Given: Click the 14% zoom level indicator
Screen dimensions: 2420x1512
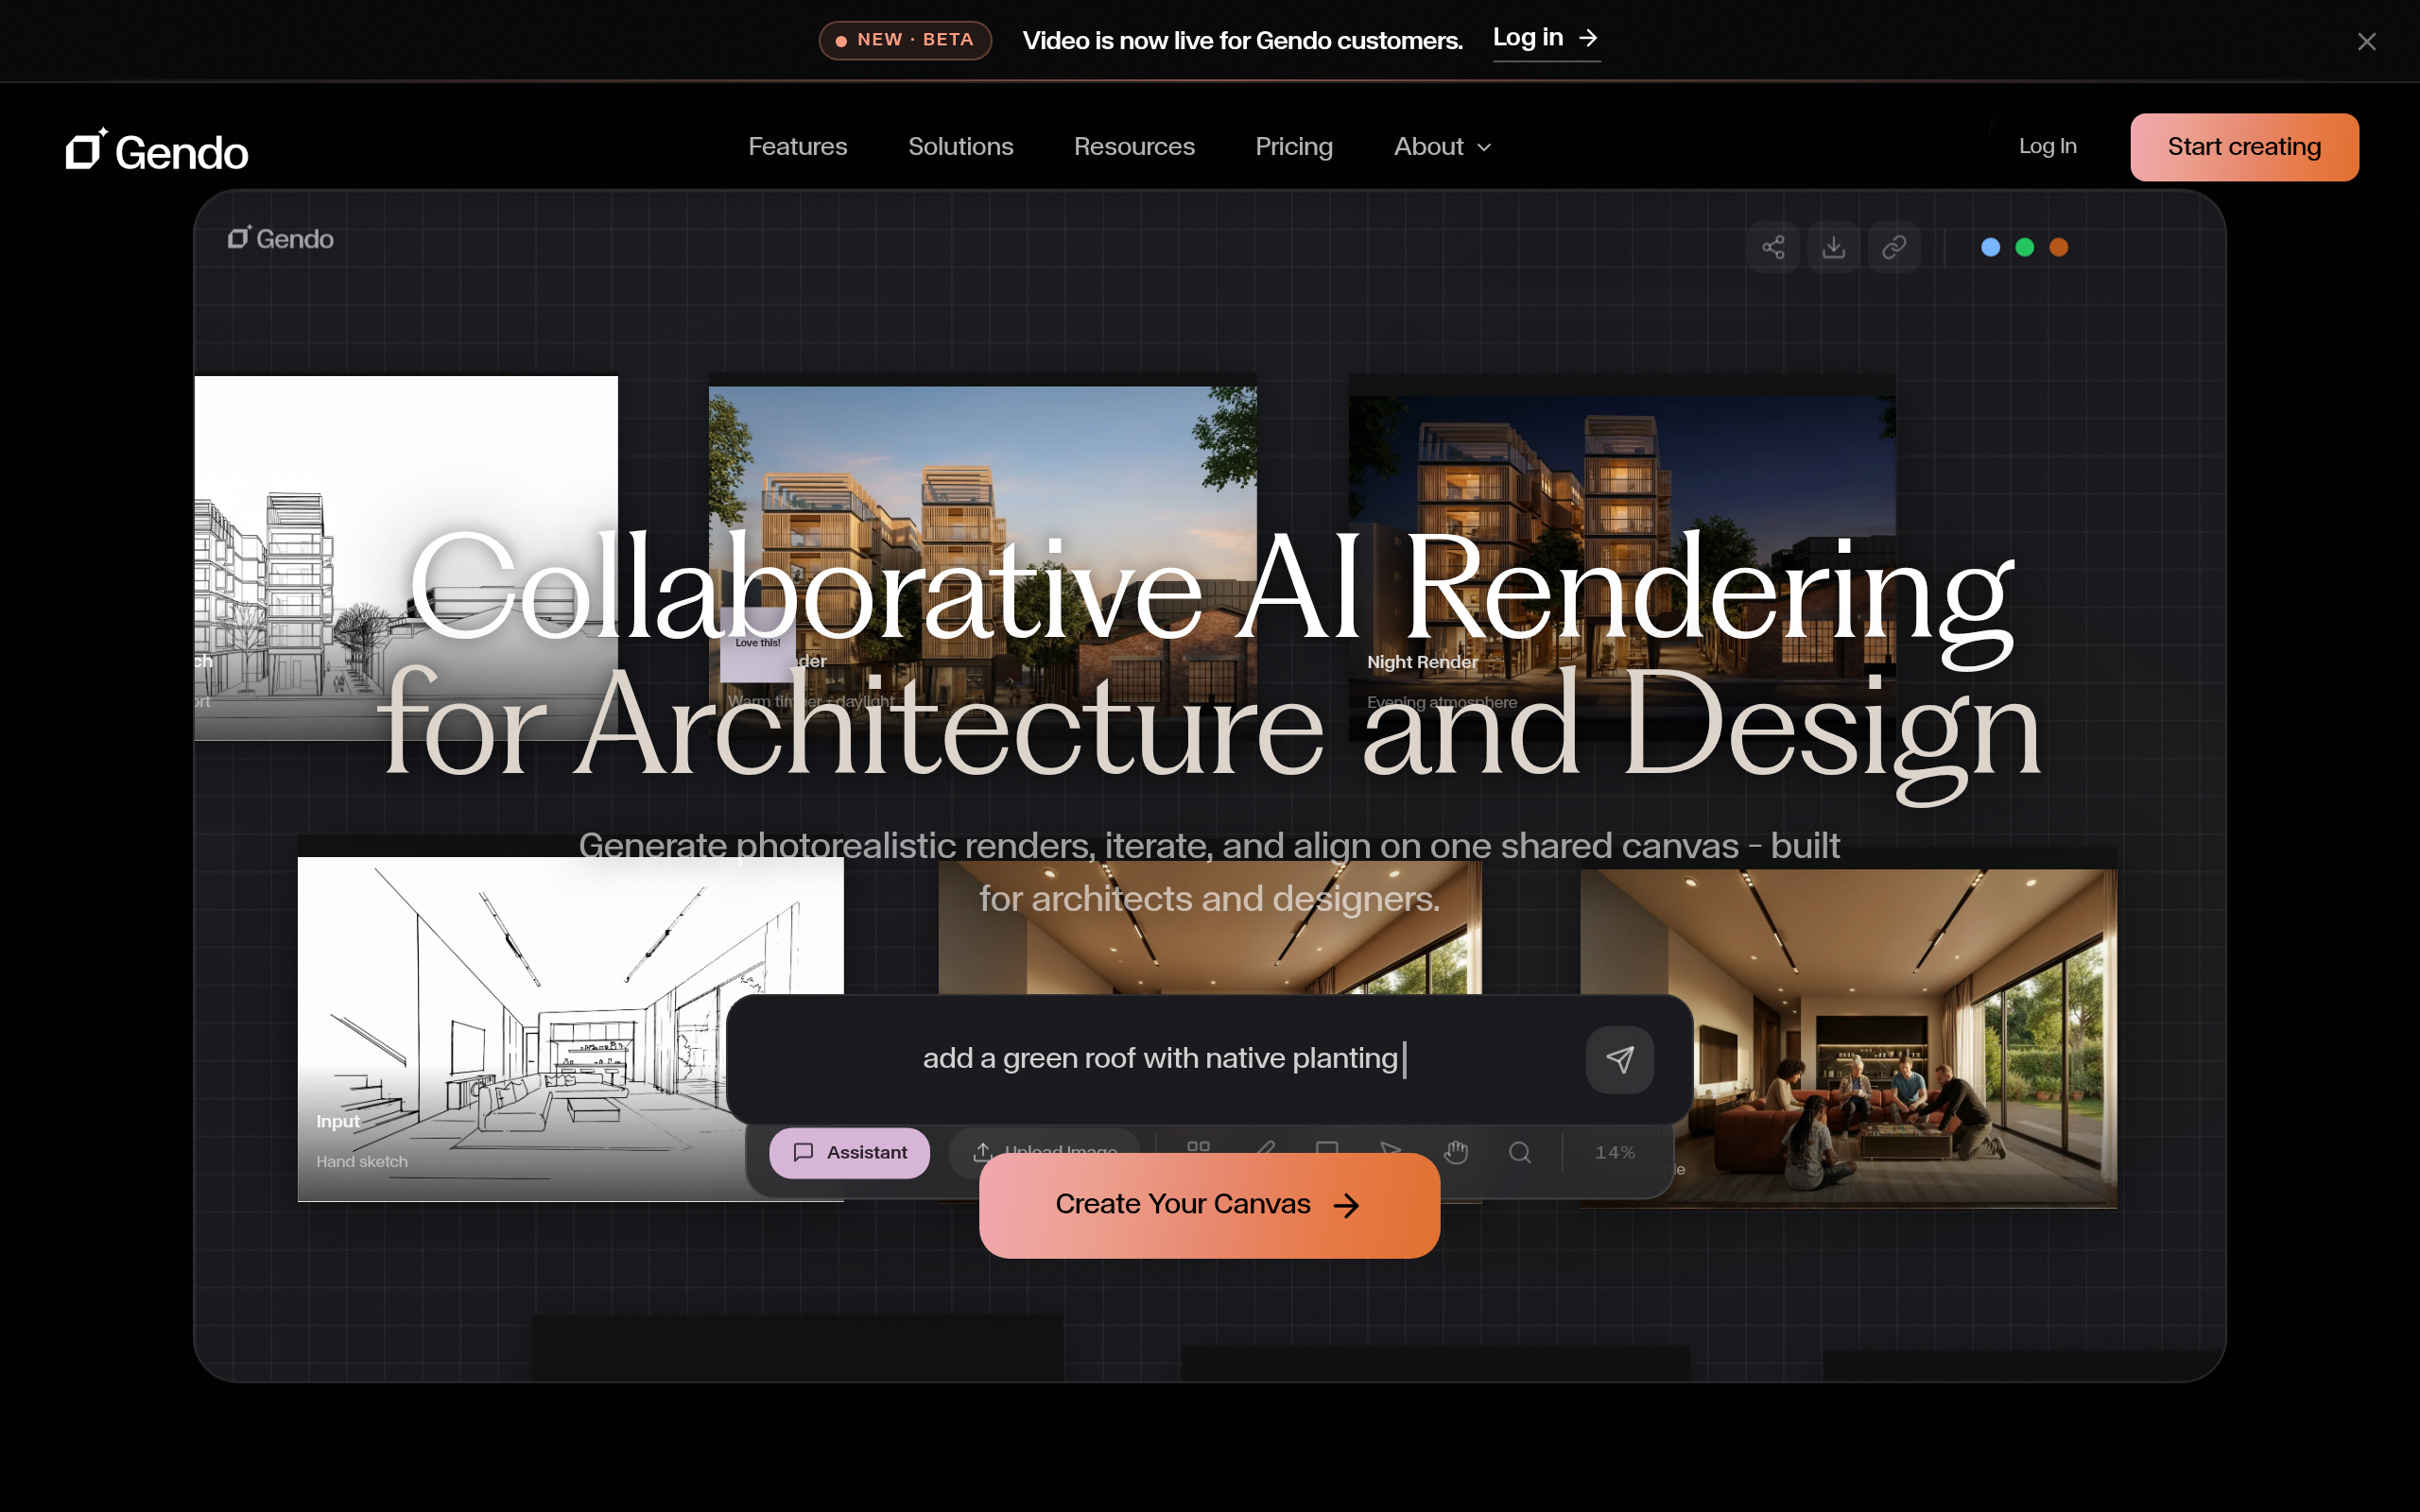Looking at the screenshot, I should [x=1614, y=1152].
